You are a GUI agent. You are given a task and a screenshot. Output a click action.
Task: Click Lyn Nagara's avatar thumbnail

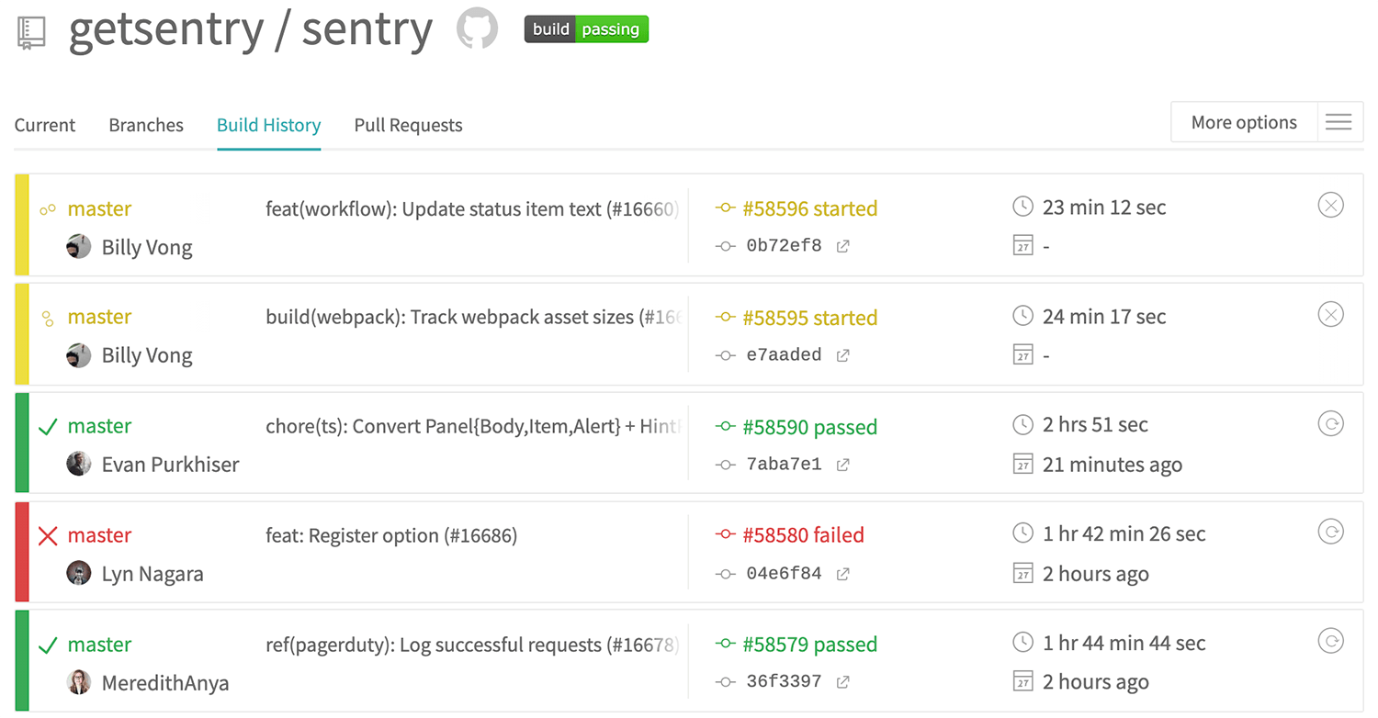pyautogui.click(x=79, y=573)
